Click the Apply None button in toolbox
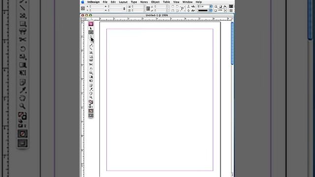 tap(91, 111)
